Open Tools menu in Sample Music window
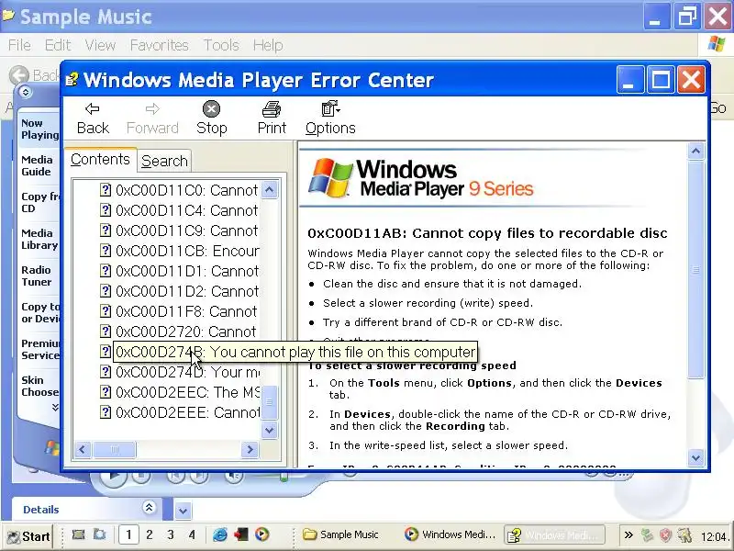 point(221,45)
